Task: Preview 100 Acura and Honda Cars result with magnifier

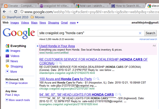Action: coord(98,79)
